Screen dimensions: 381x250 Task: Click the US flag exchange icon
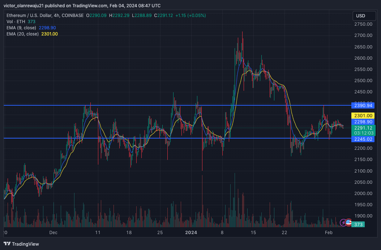click(x=349, y=223)
